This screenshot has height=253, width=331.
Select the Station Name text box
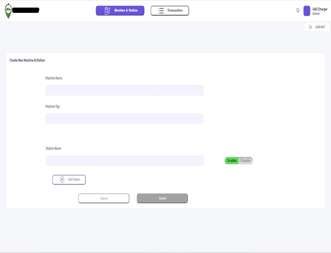[124, 161]
